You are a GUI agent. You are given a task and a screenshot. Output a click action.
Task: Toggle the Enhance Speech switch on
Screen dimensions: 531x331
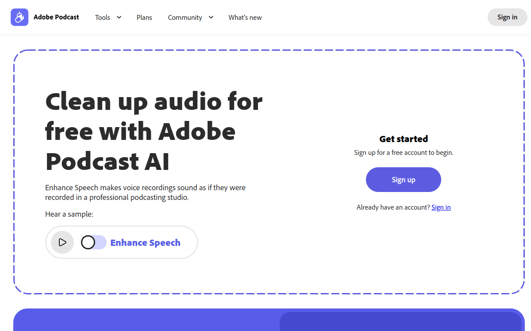pos(93,242)
